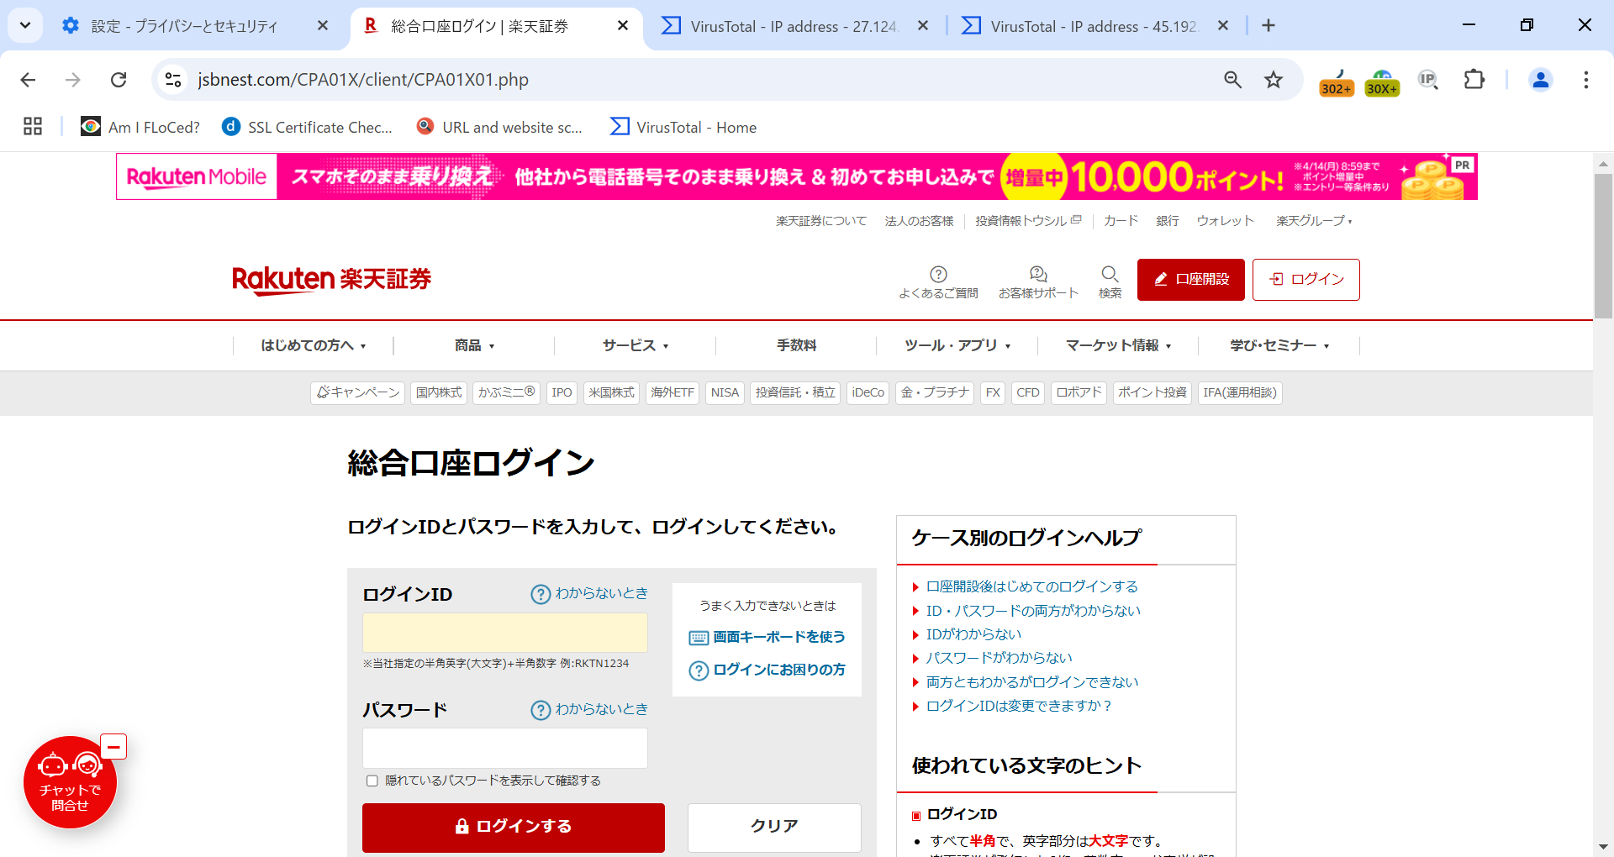Open the Extensions puzzle icon
Image resolution: width=1614 pixels, height=857 pixels.
coord(1474,80)
